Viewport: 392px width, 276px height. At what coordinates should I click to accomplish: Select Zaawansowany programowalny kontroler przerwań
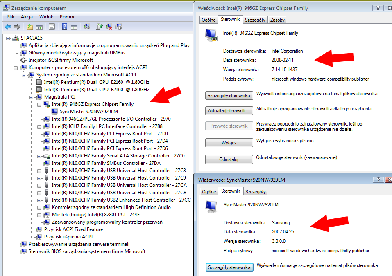point(107,222)
